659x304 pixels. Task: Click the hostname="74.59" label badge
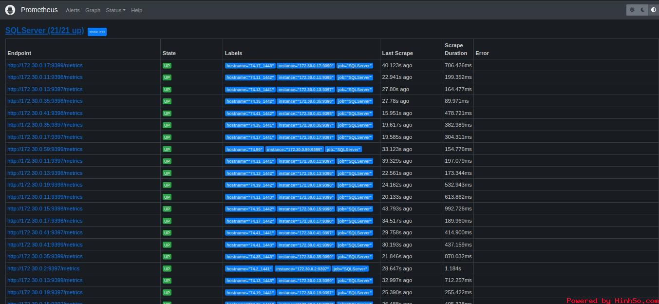pos(245,149)
